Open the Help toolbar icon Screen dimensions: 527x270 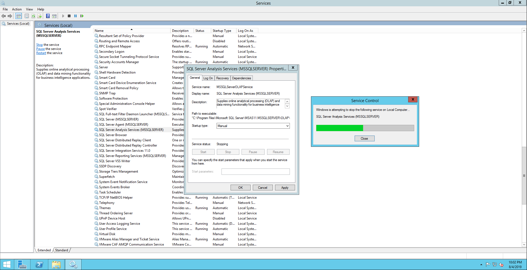point(48,16)
